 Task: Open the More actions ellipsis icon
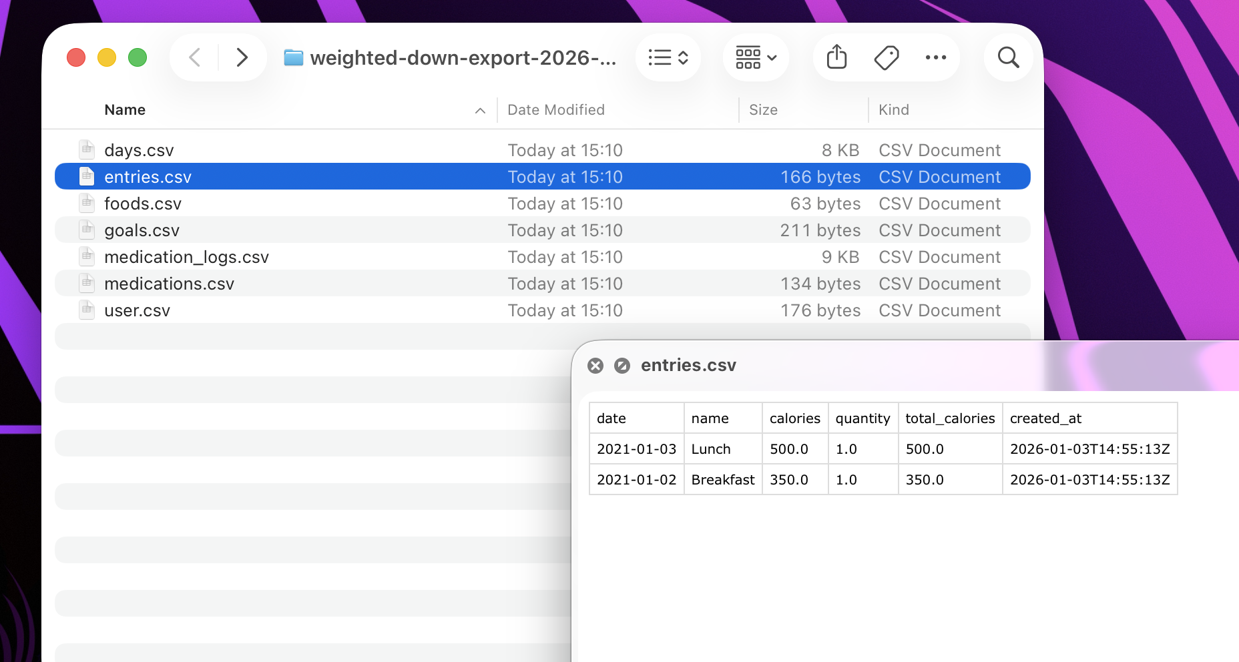(936, 57)
